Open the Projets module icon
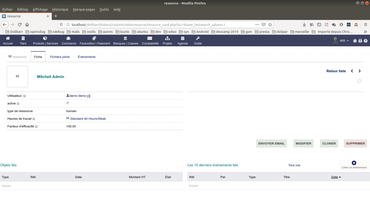 pos(167,38)
